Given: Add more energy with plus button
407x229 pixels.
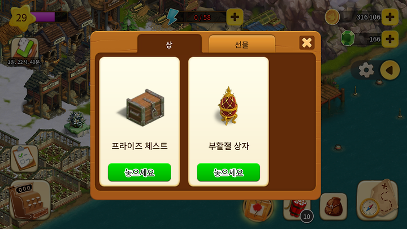Looking at the screenshot, I should pos(235,17).
